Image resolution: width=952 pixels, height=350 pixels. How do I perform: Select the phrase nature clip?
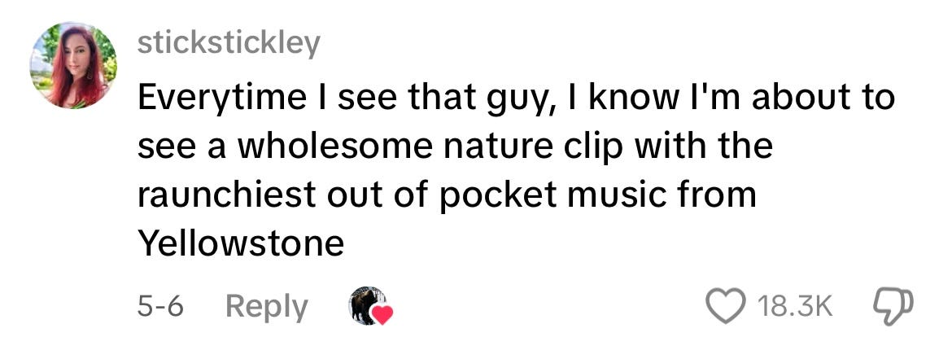[x=522, y=148]
